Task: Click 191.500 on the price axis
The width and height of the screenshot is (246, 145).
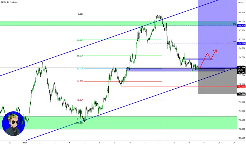Action: click(242, 102)
